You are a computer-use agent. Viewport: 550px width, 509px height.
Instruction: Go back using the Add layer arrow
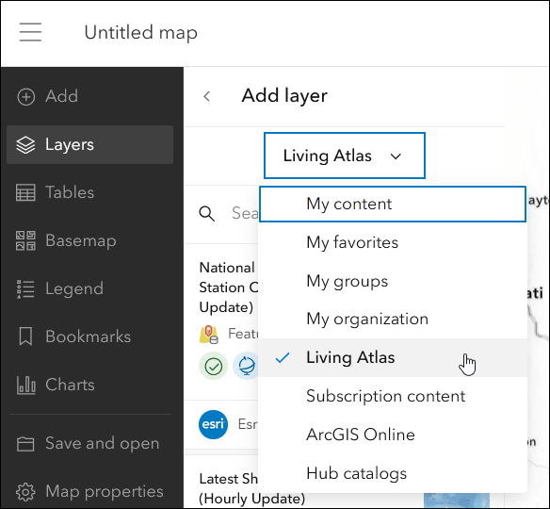pos(207,96)
